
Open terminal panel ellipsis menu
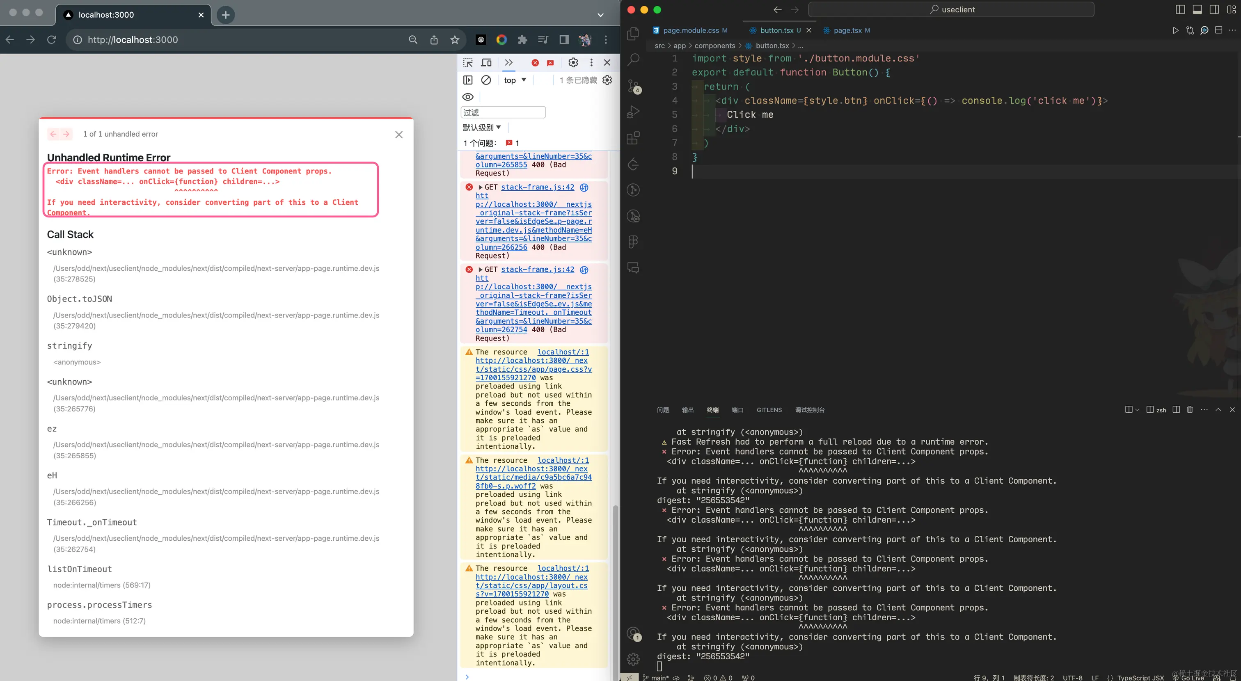1204,409
